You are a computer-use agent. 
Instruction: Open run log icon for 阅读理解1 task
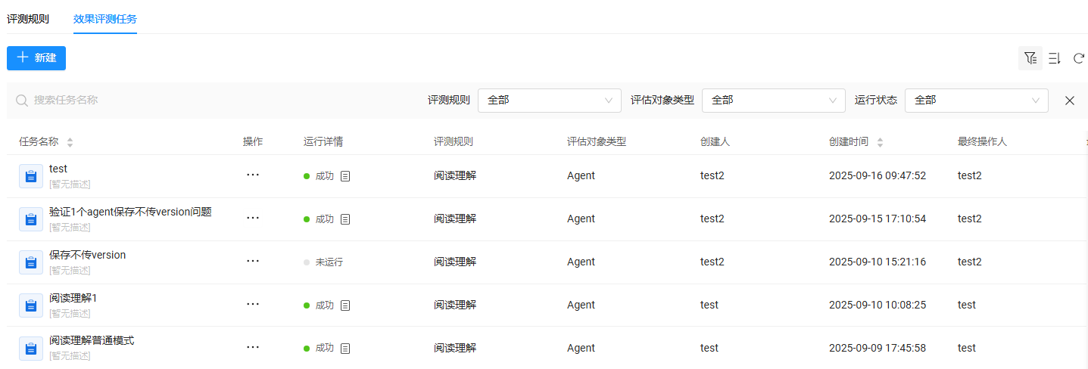345,305
